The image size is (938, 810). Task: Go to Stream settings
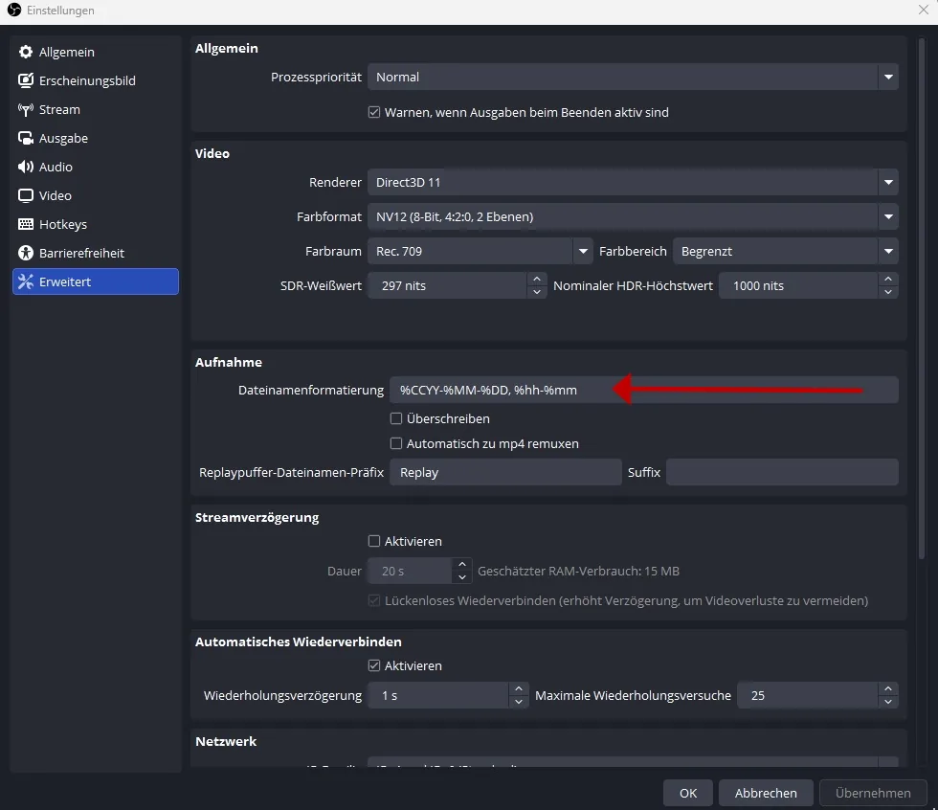point(96,109)
